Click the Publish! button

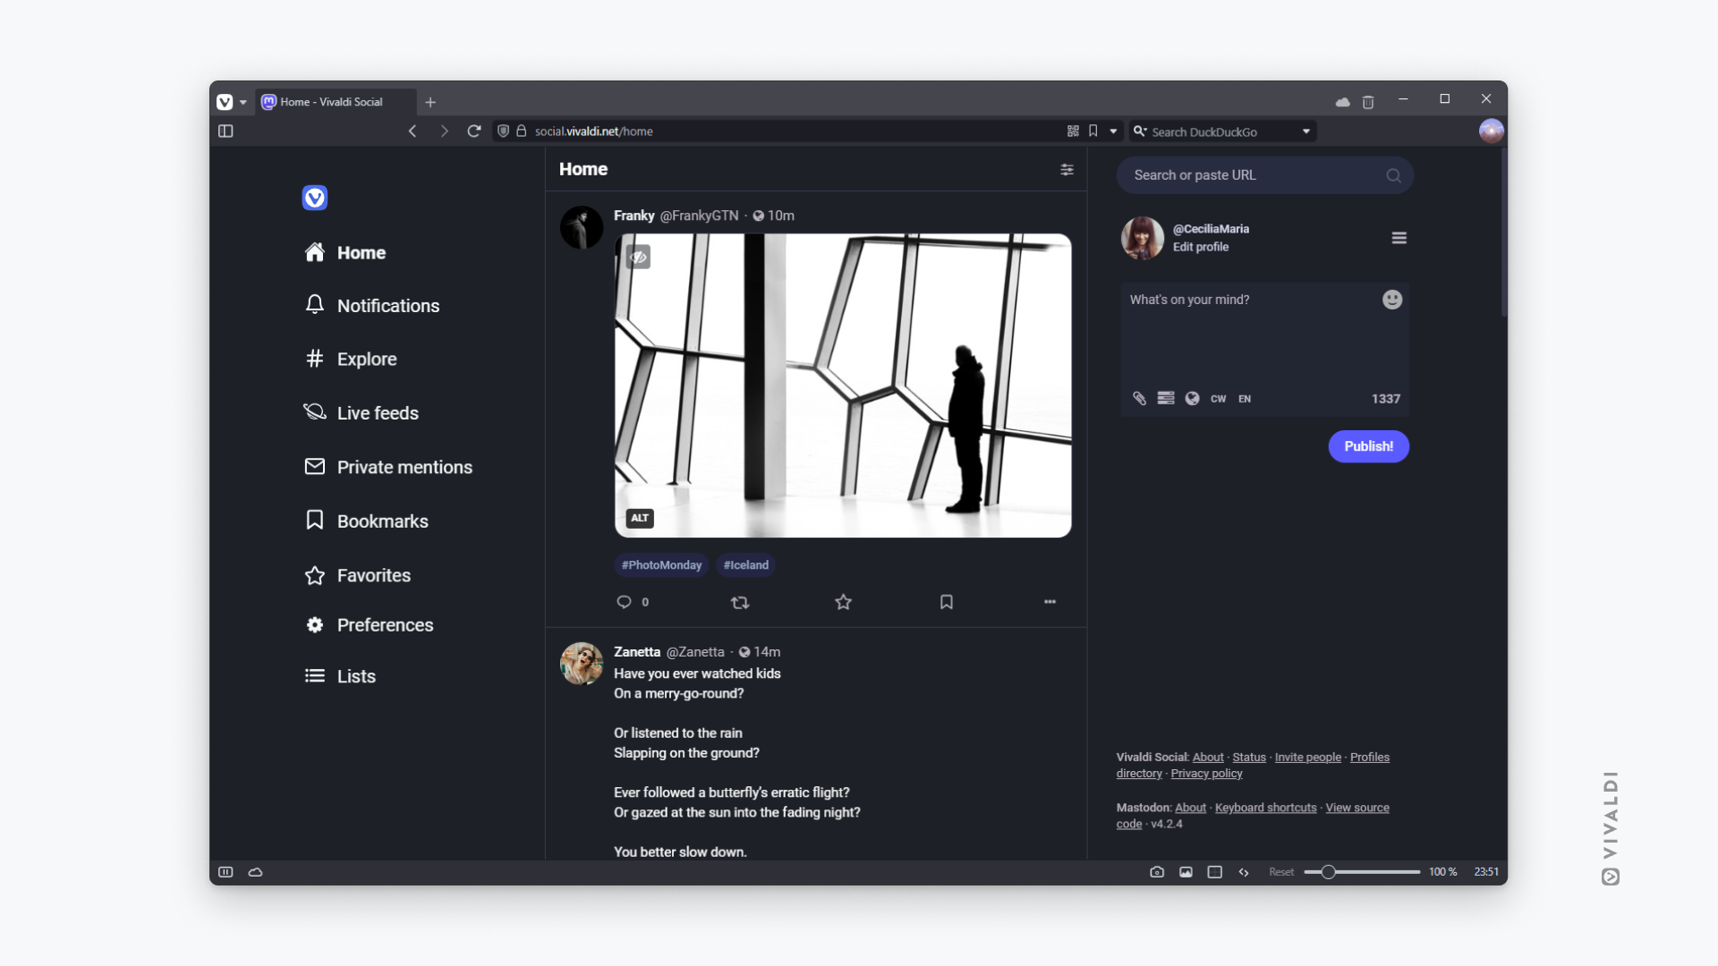click(1369, 445)
